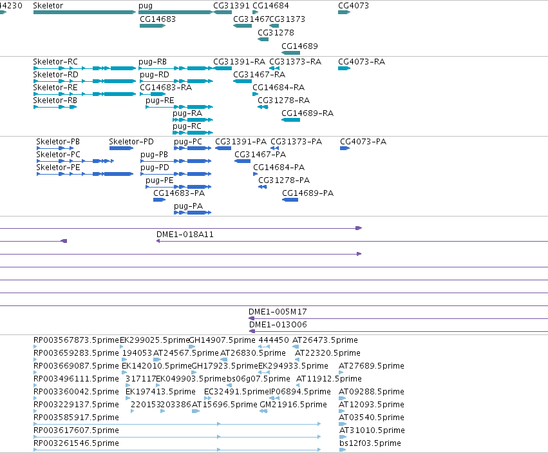Screen dimensions: 548x453
Task: Select transcript CG14684-RA
Action: pyautogui.click(x=279, y=88)
